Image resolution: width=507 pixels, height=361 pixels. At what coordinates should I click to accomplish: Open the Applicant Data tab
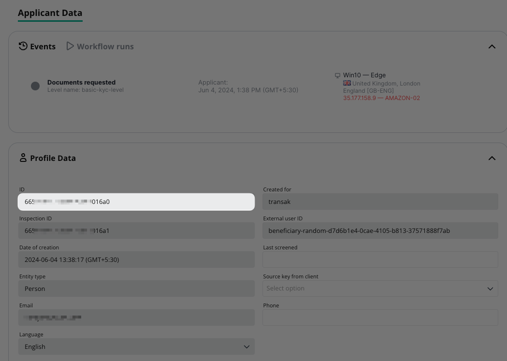coord(50,13)
